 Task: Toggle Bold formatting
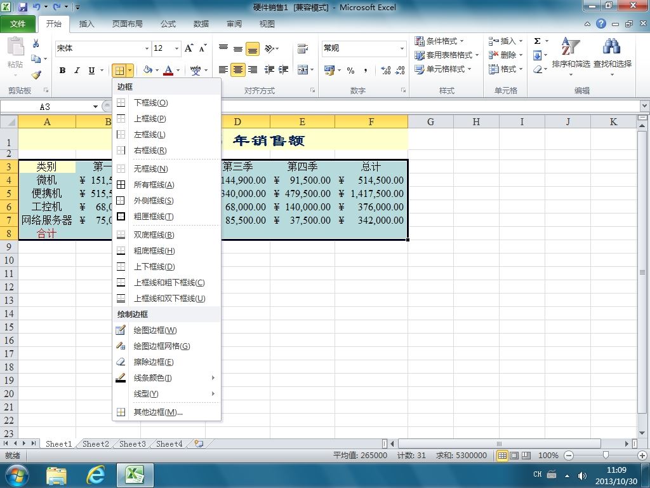point(62,70)
